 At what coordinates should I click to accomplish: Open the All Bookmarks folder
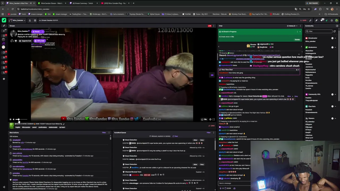tap(331, 14)
